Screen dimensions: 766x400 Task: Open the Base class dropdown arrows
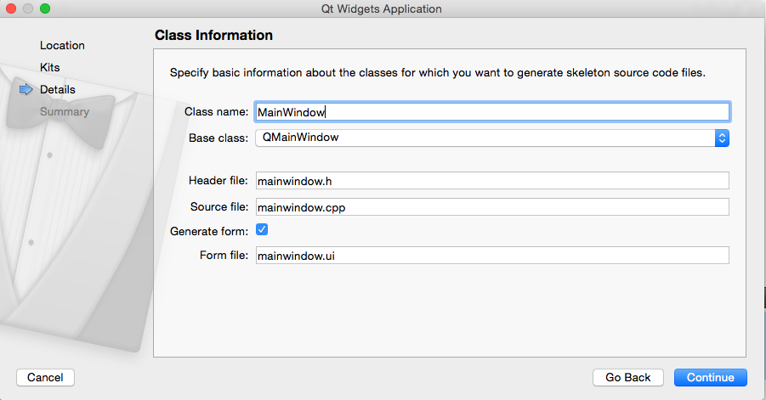722,138
